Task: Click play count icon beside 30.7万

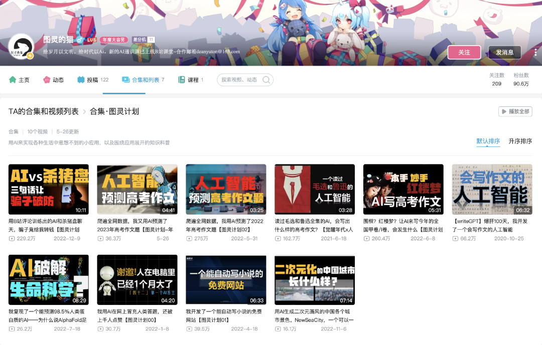Action: (x=100, y=329)
